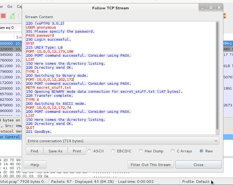Minimize the Follow TCP Stream dialog

pyautogui.click(x=203, y=8)
